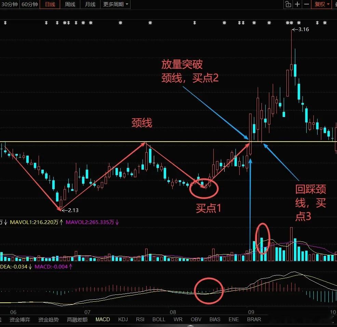Click the lock icon in top toolbar
The height and width of the screenshot is (327, 337).
(x=288, y=4)
